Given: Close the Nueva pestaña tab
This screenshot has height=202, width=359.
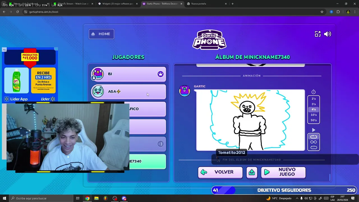Looking at the screenshot, I should point(226,4).
